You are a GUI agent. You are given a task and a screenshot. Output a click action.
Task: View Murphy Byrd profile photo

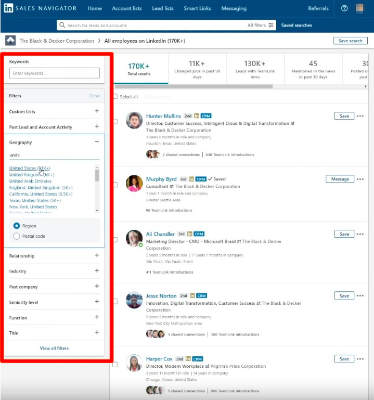point(134,183)
